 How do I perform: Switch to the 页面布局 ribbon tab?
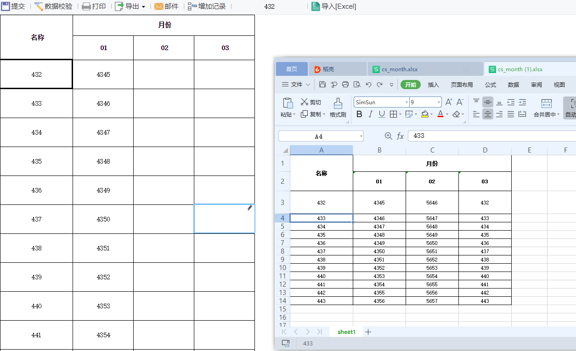click(x=462, y=85)
